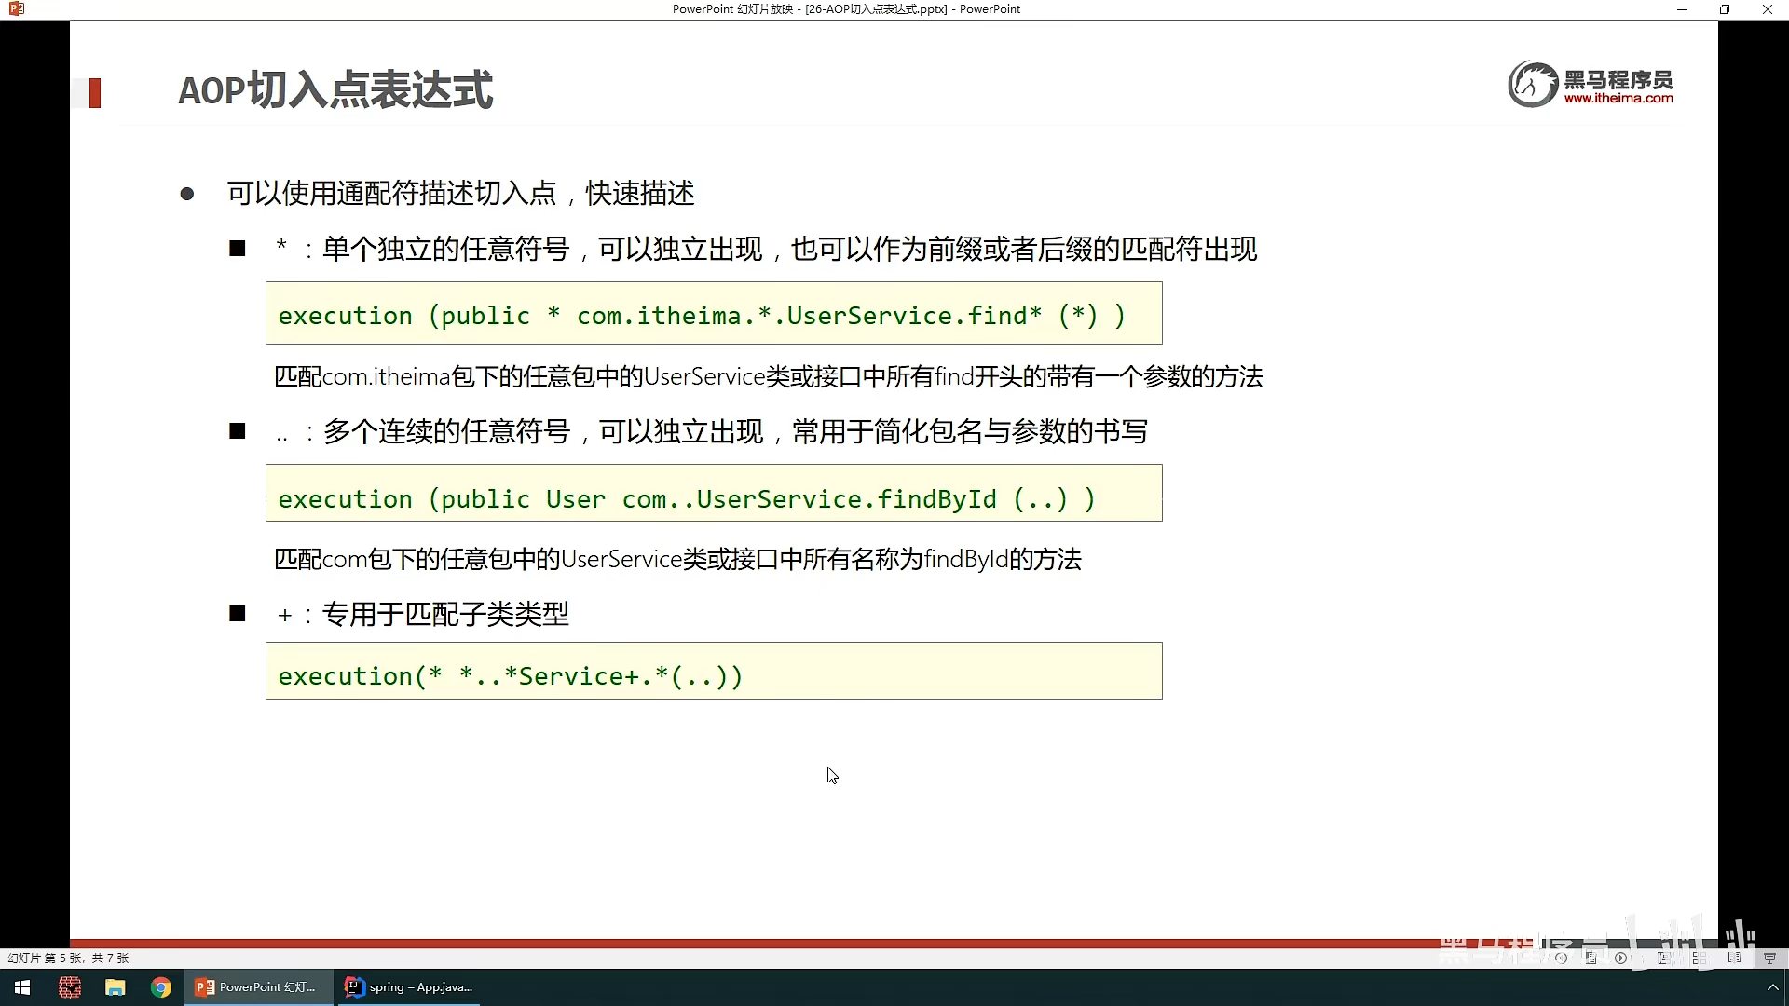Open File Explorer from taskbar

point(115,987)
